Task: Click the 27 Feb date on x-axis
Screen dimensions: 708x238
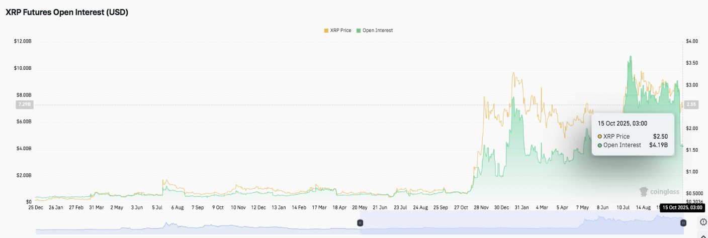Action: point(77,207)
